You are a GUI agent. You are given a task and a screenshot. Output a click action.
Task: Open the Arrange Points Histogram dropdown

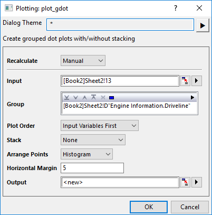[x=86, y=154]
